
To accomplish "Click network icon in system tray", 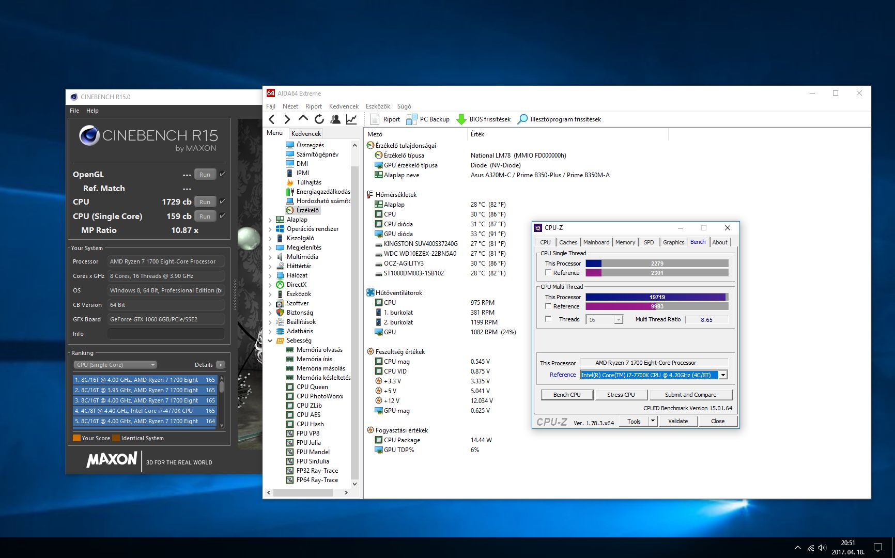I will pos(811,548).
